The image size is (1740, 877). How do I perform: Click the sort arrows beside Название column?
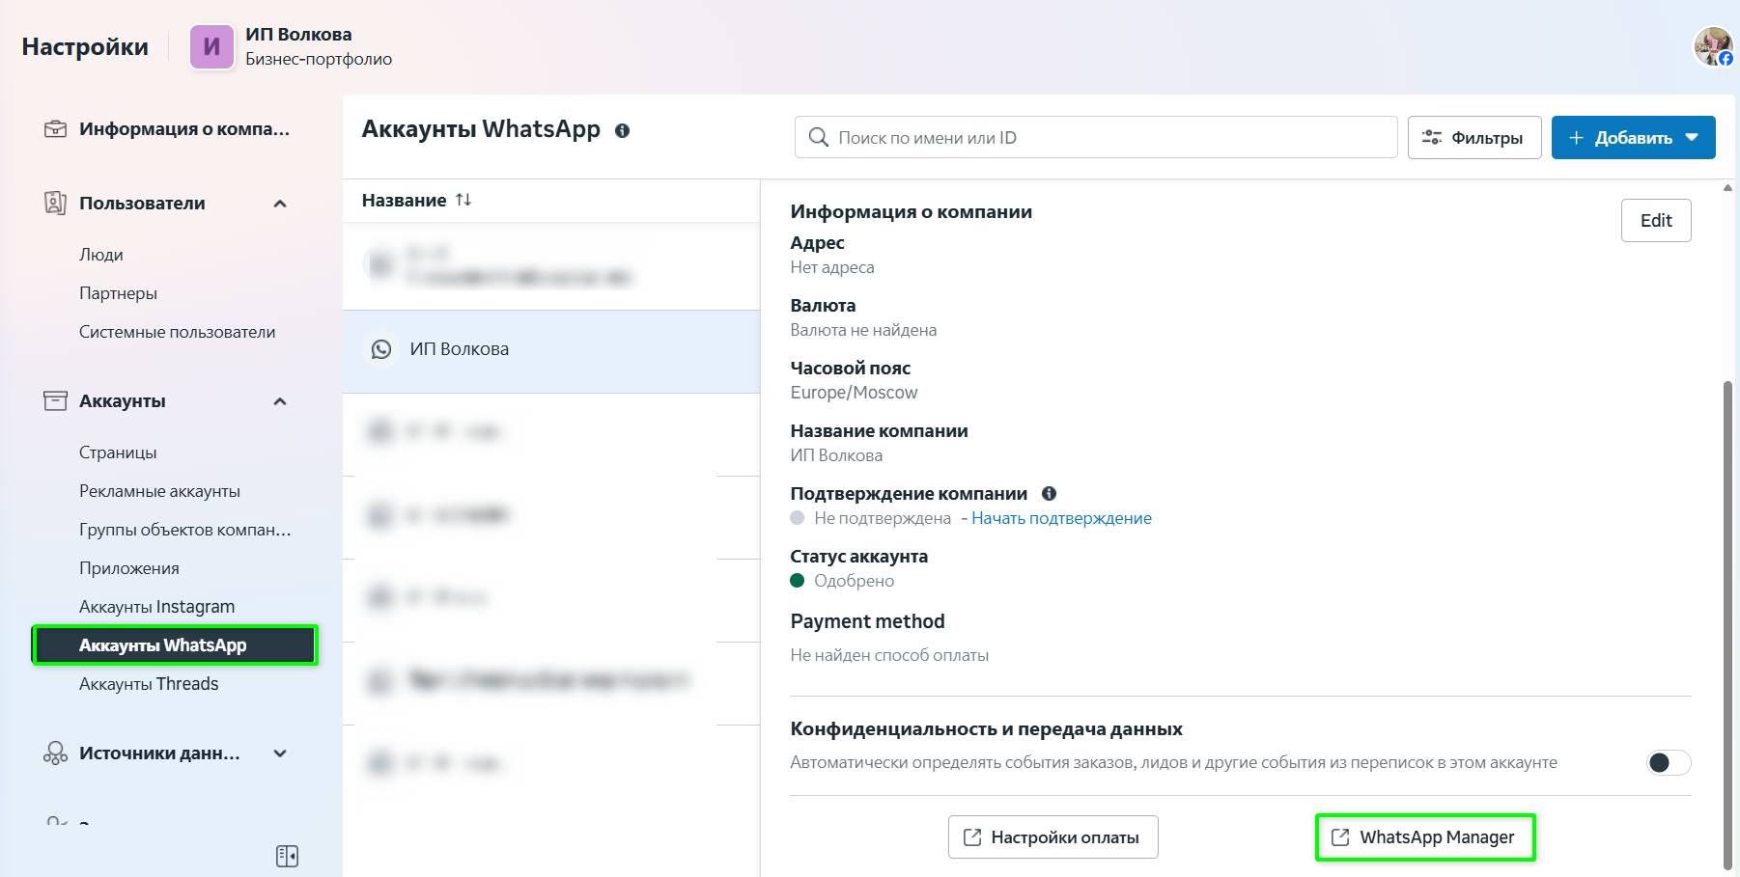[463, 200]
